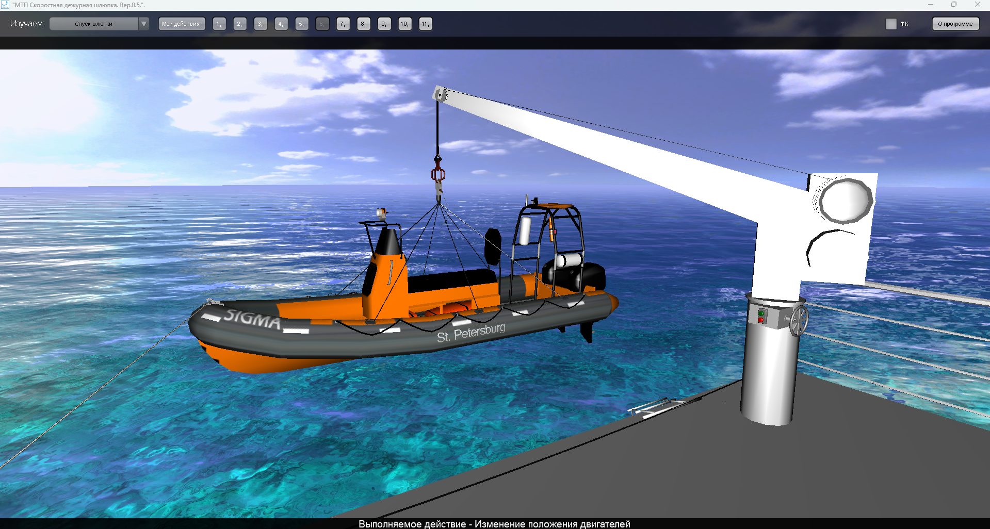Viewport: 990px width, 529px height.
Task: Click the crane's handwheel
Action: [799, 320]
